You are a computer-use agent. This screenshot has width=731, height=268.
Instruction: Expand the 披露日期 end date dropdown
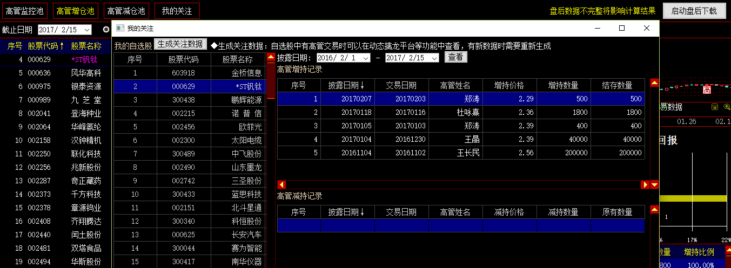(x=434, y=58)
